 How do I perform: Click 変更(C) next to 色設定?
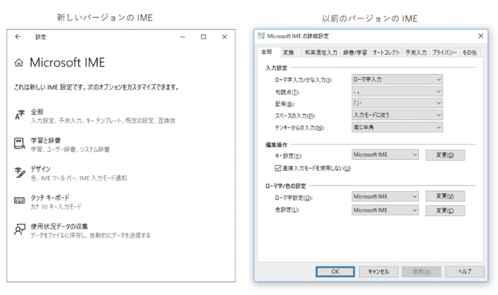(445, 210)
